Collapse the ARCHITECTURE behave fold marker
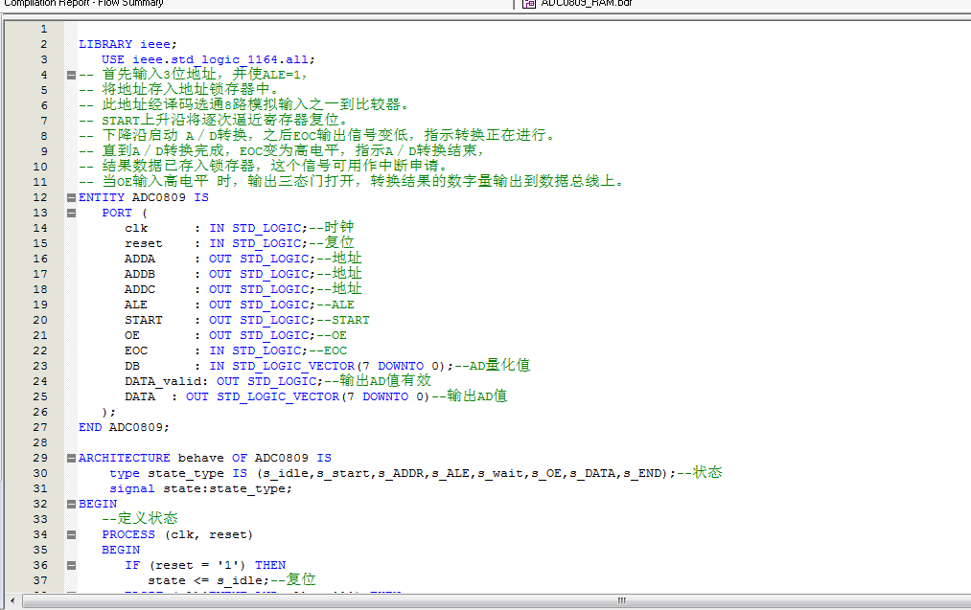The height and width of the screenshot is (610, 971). pyautogui.click(x=71, y=458)
